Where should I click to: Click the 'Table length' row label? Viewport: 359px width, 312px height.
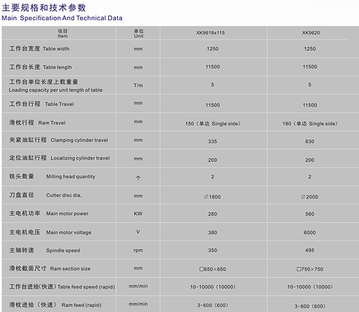[57, 67]
